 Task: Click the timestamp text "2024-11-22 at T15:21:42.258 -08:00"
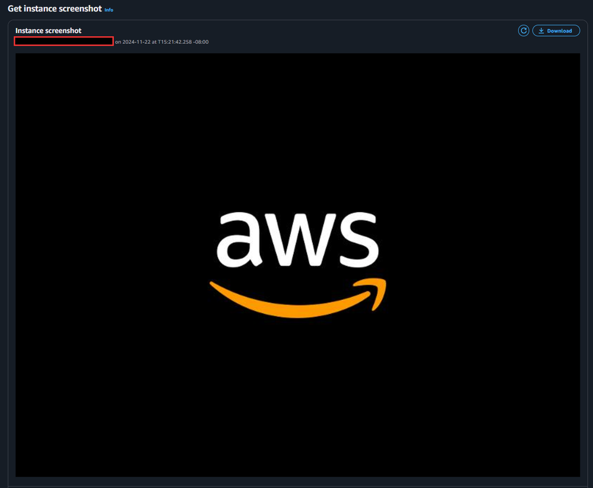[x=165, y=42]
